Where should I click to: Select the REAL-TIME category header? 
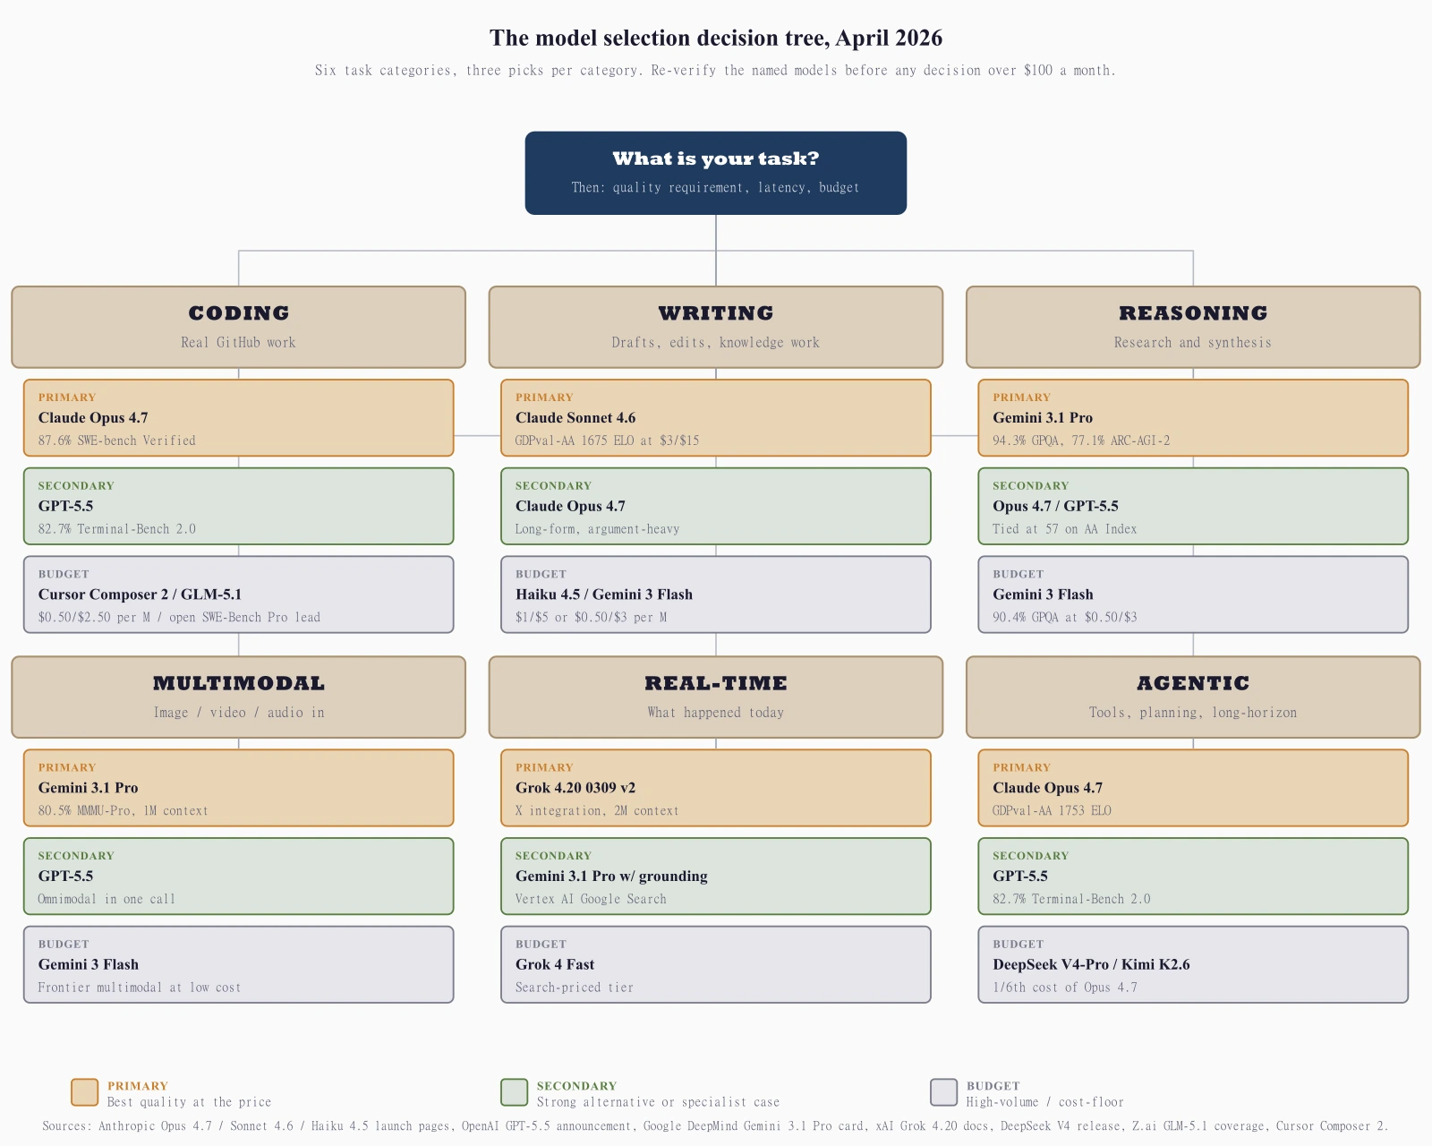point(716,697)
